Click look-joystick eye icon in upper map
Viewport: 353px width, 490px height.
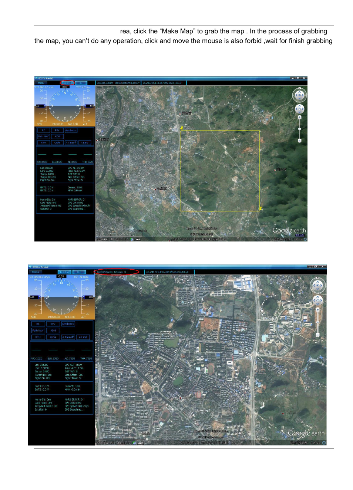pyautogui.click(x=299, y=95)
